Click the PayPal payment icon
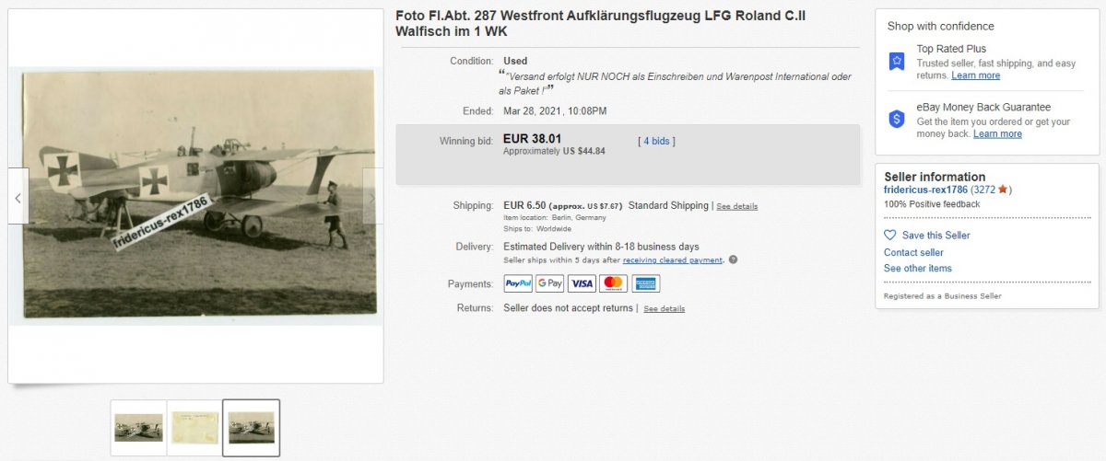The width and height of the screenshot is (1106, 461). [518, 283]
